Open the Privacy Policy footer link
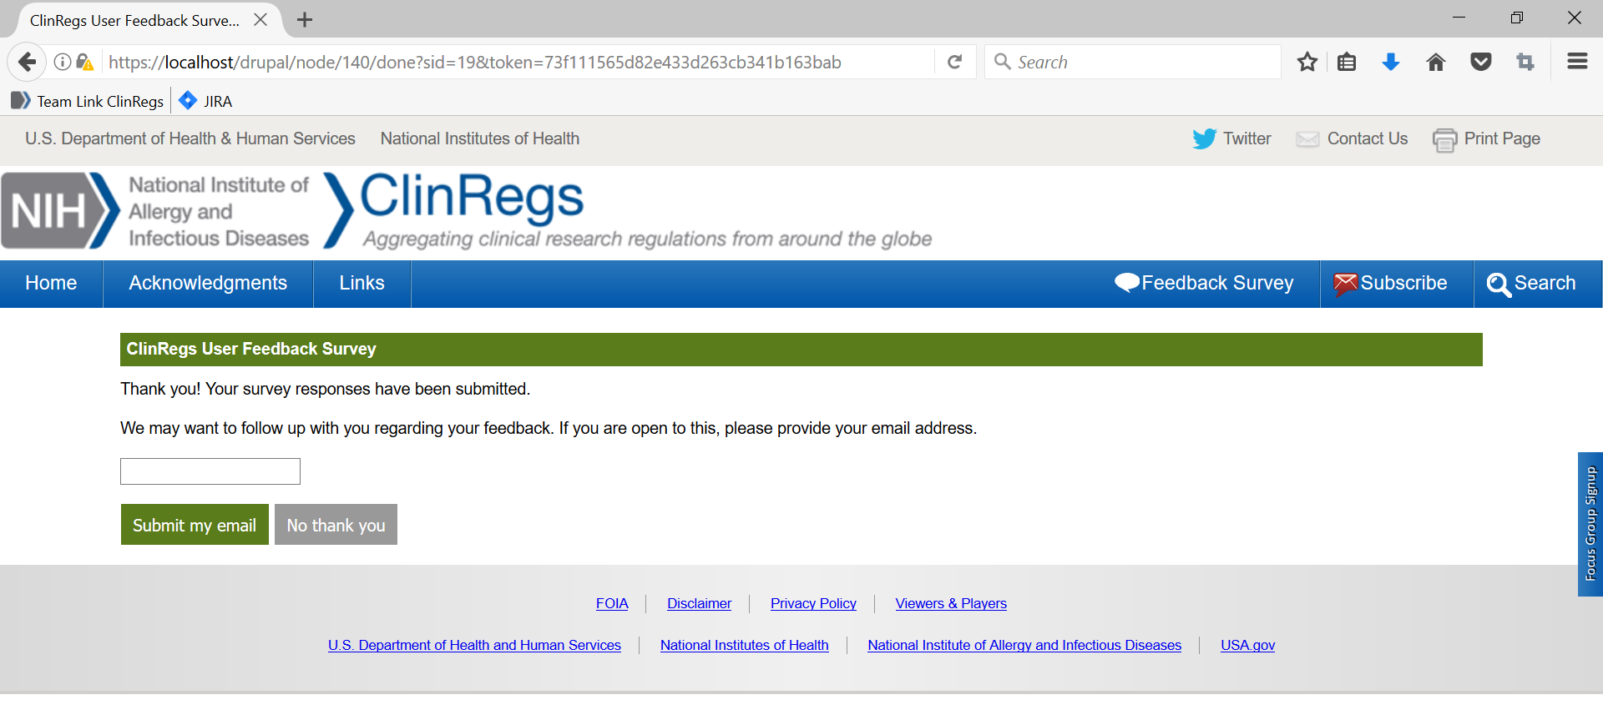Screen dimensions: 1603x715 pos(813,603)
